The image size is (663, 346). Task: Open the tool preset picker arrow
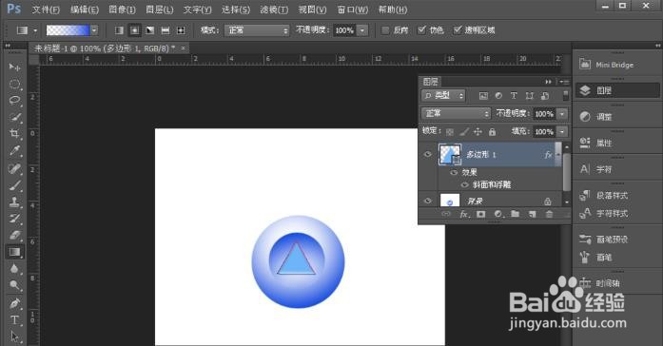point(35,30)
